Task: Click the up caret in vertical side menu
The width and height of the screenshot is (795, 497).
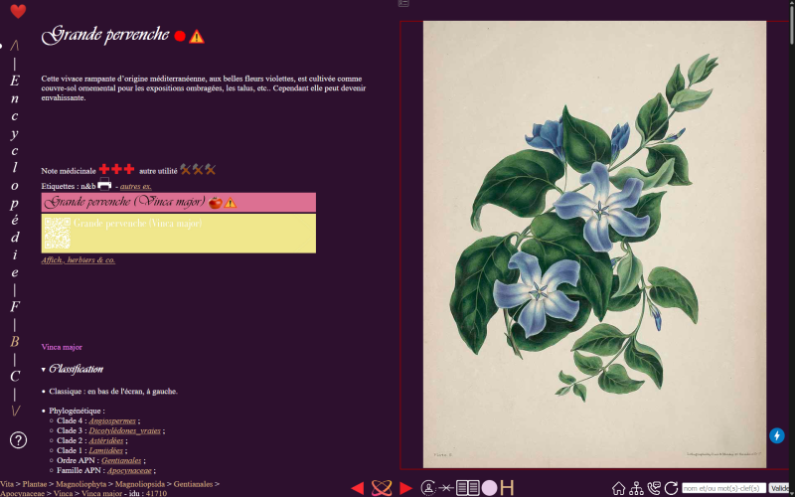Action: pyautogui.click(x=15, y=46)
